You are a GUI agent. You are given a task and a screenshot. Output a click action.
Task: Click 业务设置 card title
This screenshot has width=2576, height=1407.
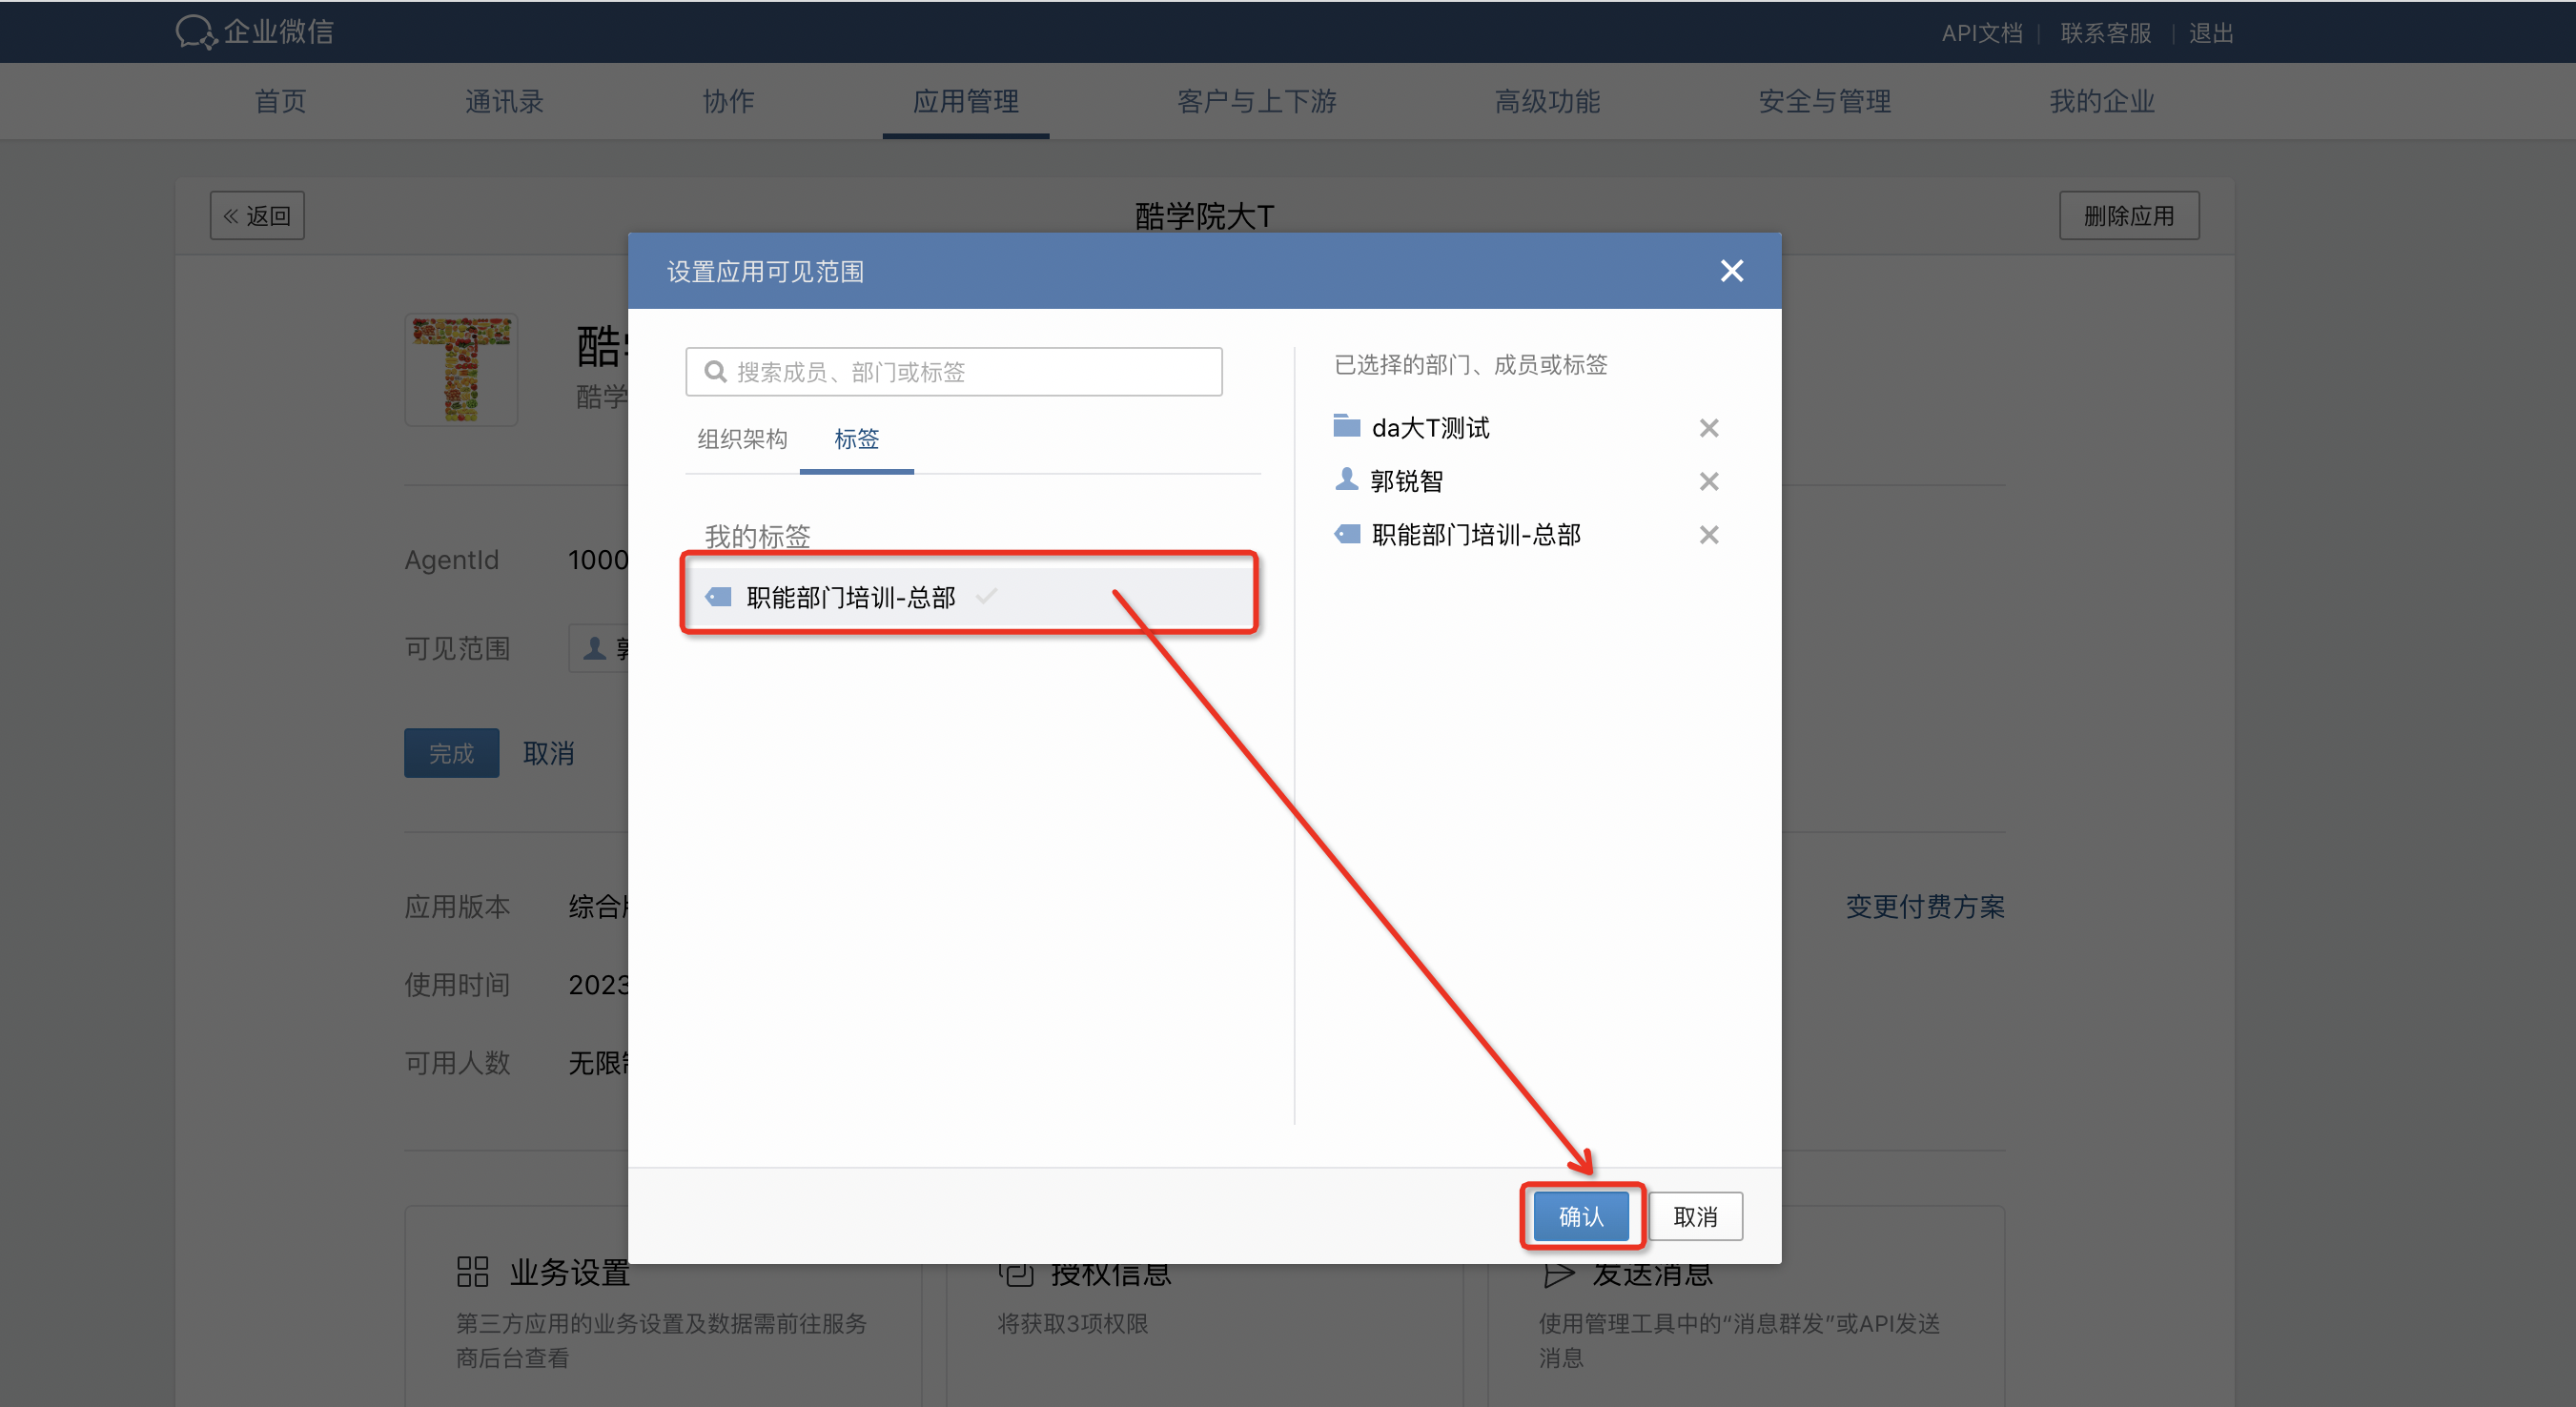570,1273
